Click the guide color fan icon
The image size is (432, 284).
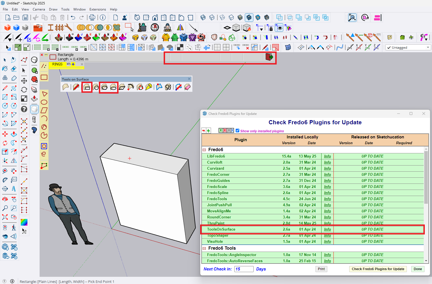click(x=288, y=28)
